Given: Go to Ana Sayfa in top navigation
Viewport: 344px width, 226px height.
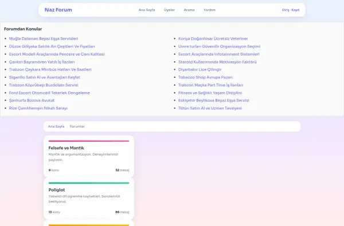Looking at the screenshot, I should 147,10.
